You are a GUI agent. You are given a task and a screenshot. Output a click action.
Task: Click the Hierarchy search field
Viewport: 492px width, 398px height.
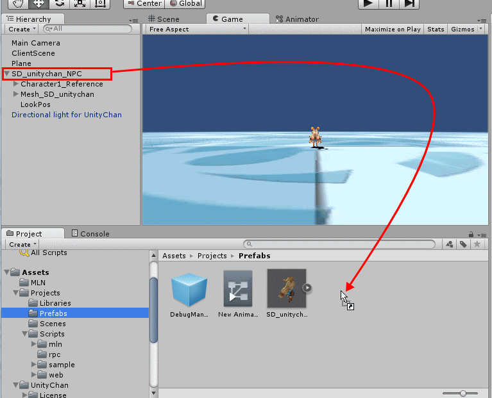87,29
